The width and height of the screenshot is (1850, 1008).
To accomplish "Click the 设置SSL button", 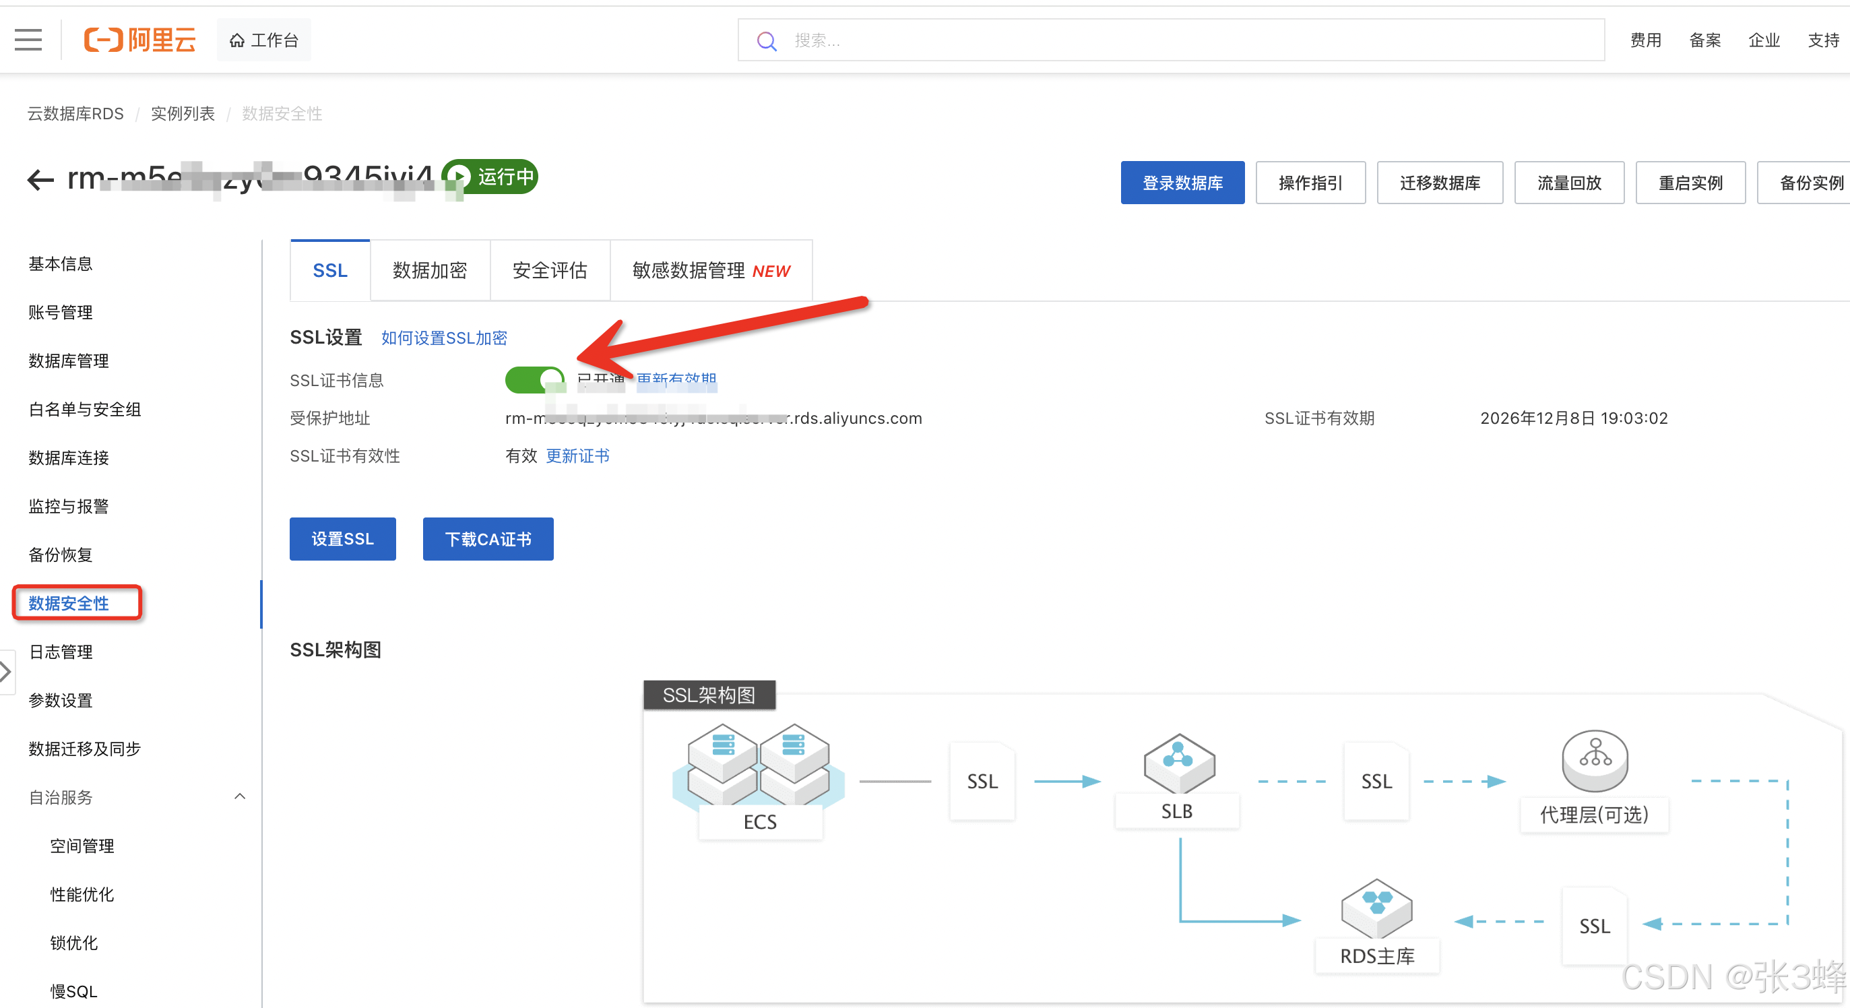I will tap(342, 538).
